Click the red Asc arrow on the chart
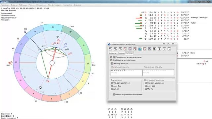212x119 pixels. click(x=10, y=63)
